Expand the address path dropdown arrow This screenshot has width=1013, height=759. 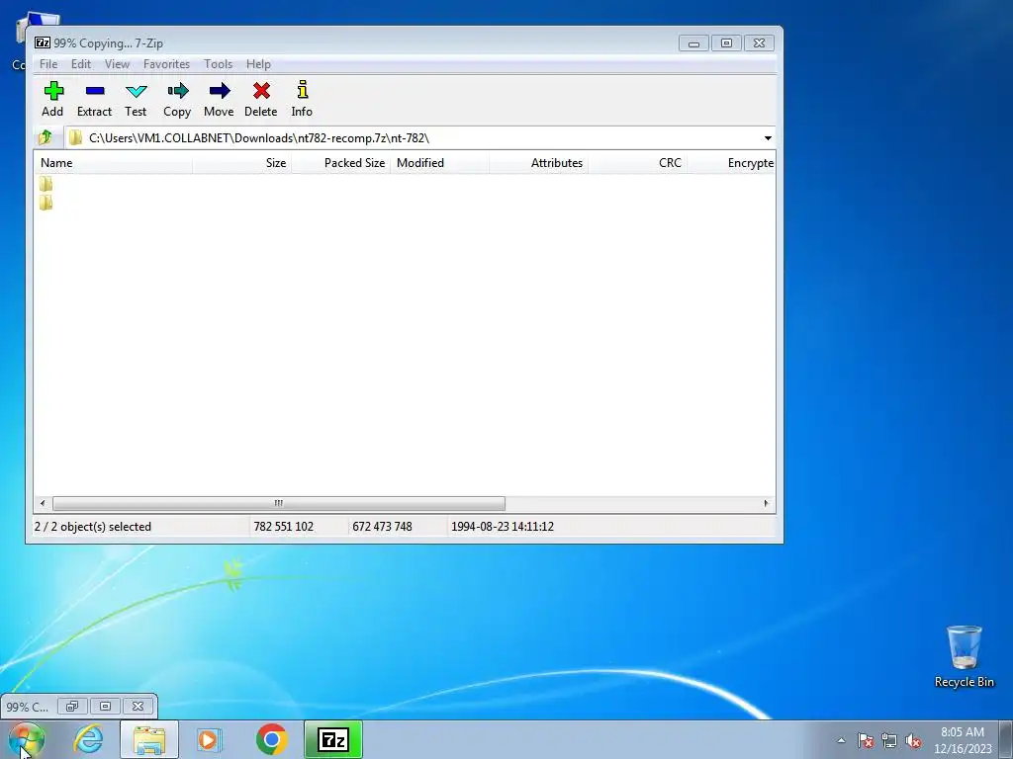coord(768,138)
